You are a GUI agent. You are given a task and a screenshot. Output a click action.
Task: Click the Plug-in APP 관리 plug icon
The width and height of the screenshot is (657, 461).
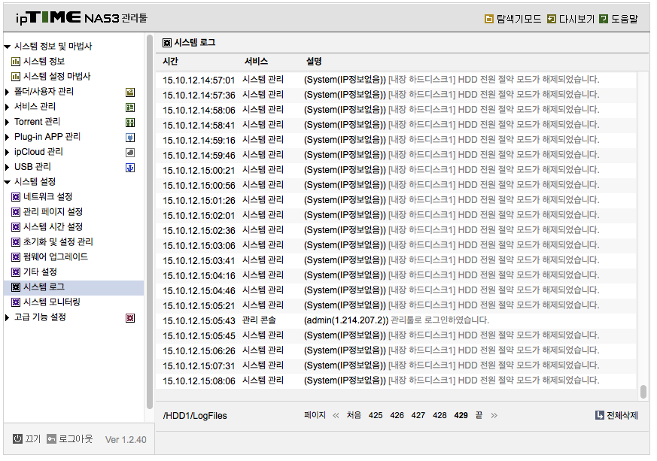[130, 138]
